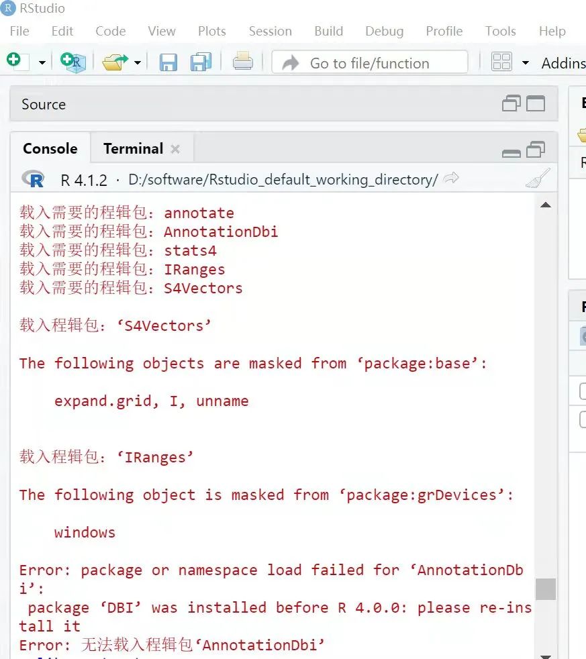
Task: Focus the Go to file/function field
Action: [370, 62]
